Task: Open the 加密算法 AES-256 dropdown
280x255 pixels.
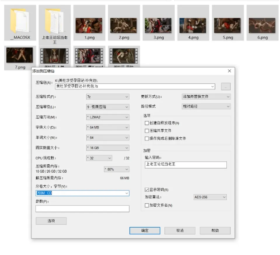Action: [x=210, y=197]
